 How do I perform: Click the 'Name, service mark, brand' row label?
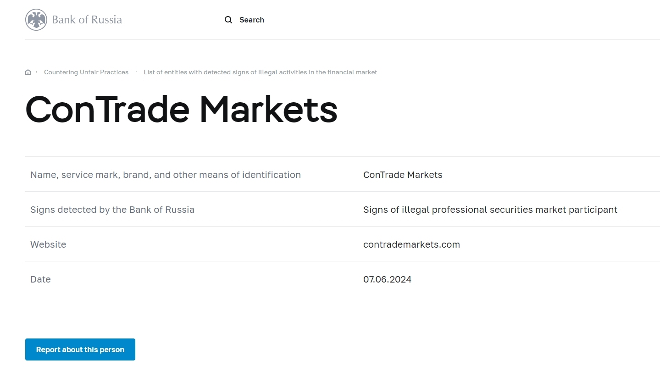tap(166, 175)
